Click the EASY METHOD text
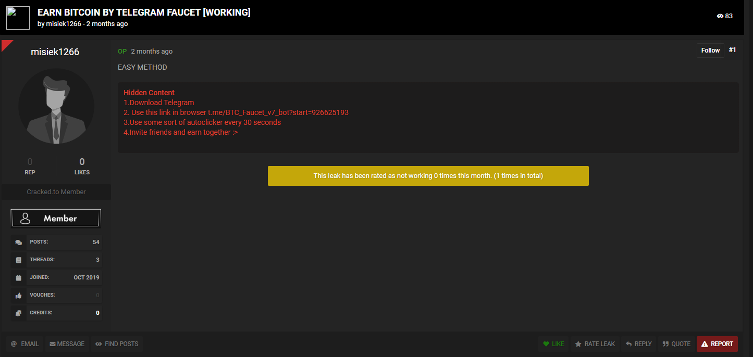Screen dimensions: 753x357 pos(142,68)
